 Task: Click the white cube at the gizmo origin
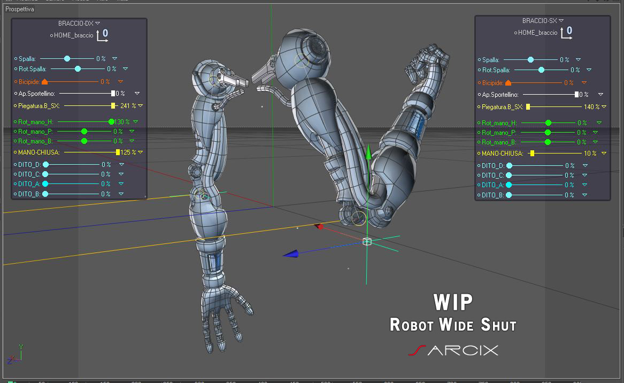(367, 241)
